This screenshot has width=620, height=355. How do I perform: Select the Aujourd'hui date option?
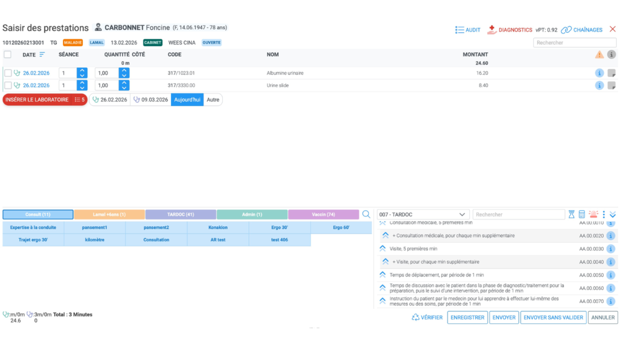(187, 100)
